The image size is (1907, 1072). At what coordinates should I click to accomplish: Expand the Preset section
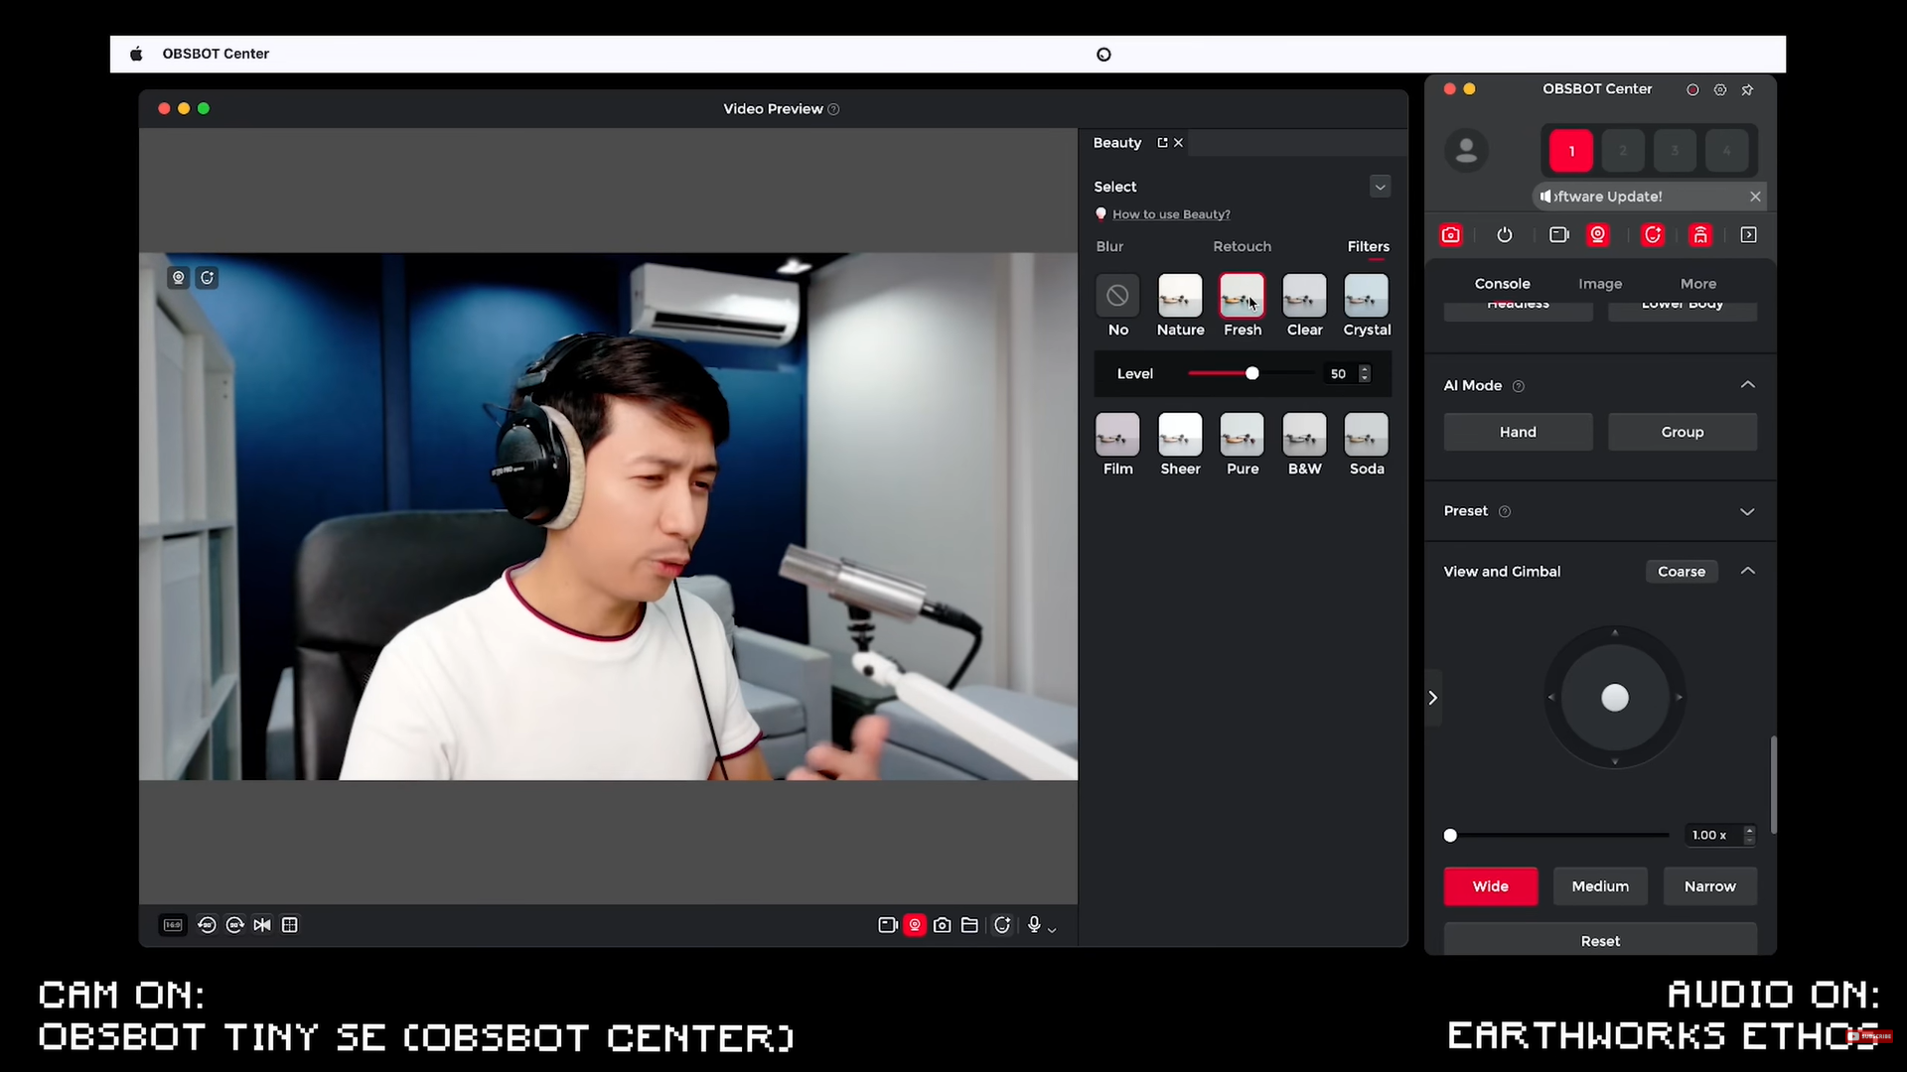tap(1747, 511)
